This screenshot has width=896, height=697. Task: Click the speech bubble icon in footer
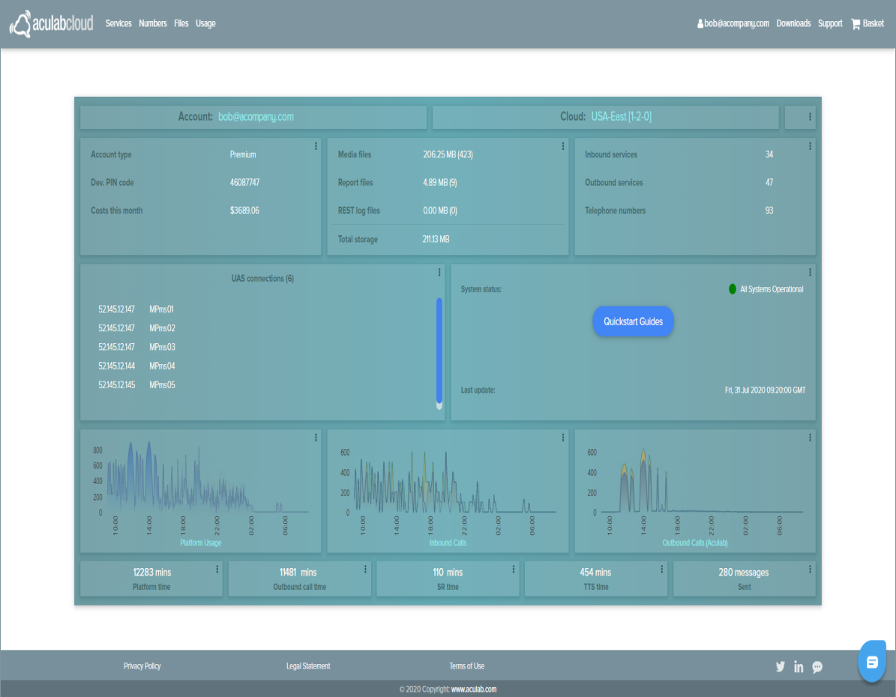[x=818, y=667]
